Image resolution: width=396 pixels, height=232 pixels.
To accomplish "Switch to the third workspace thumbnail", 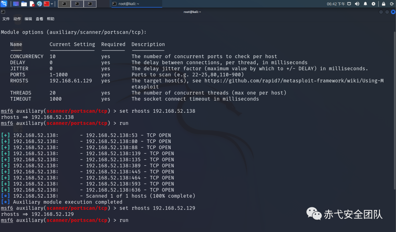I will [x=90, y=4].
